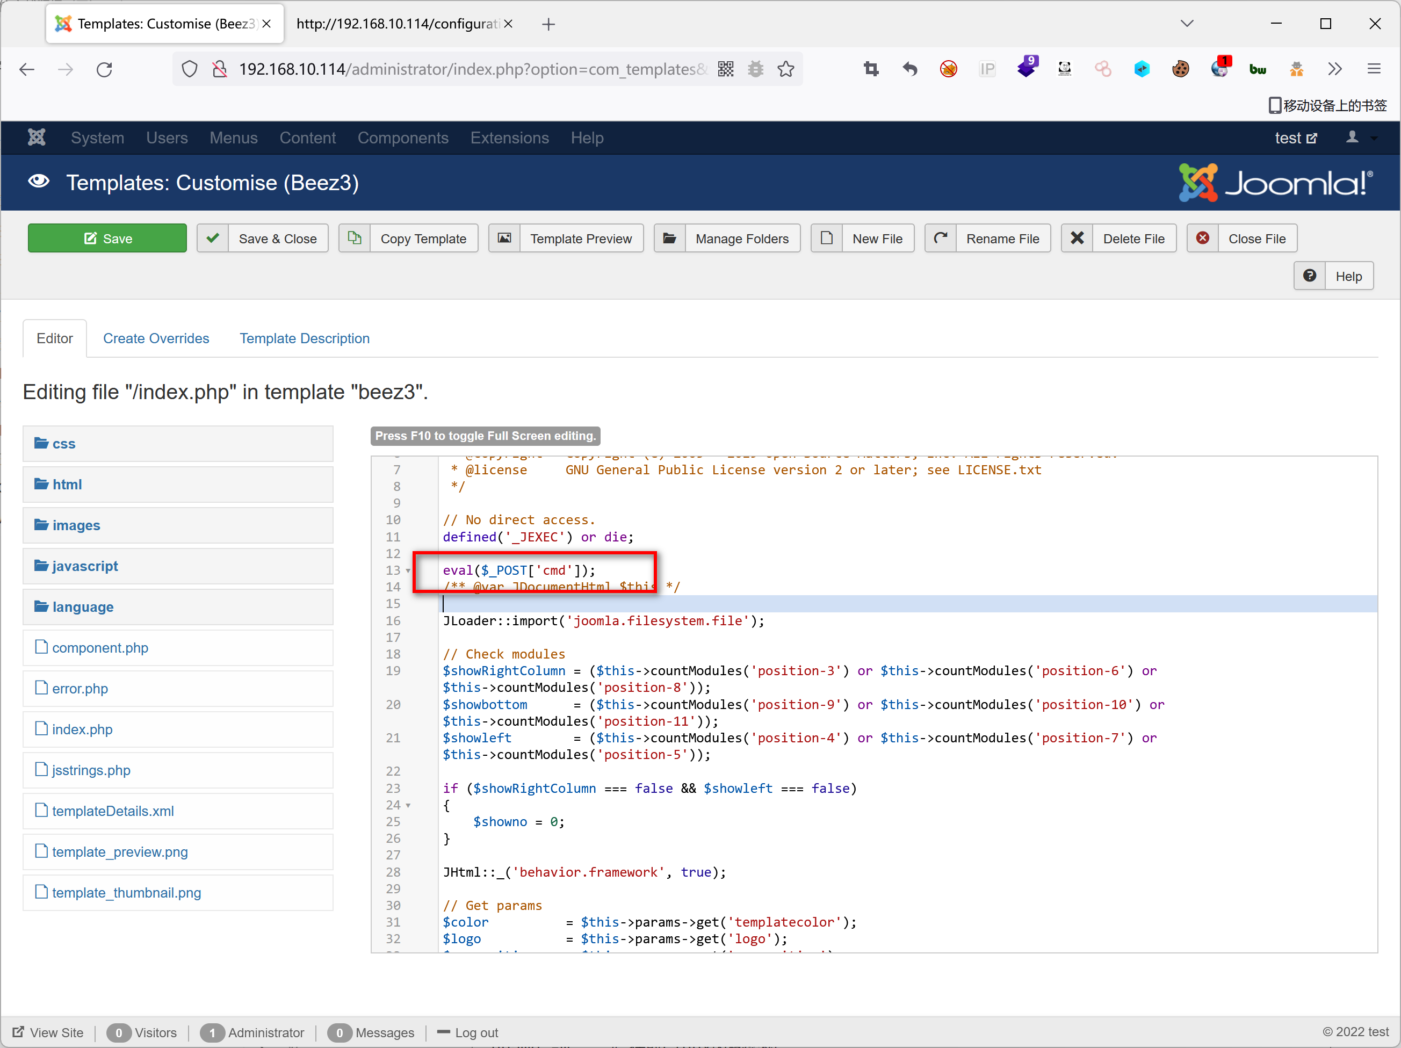Image resolution: width=1401 pixels, height=1048 pixels.
Task: Click the Joomla logo icon in admin menu
Action: 37,138
